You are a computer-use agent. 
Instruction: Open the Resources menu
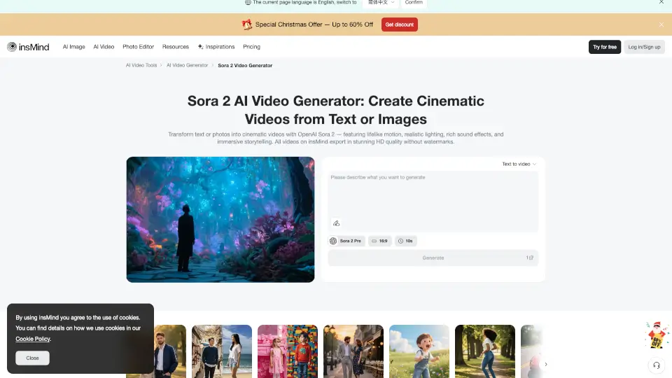point(175,47)
